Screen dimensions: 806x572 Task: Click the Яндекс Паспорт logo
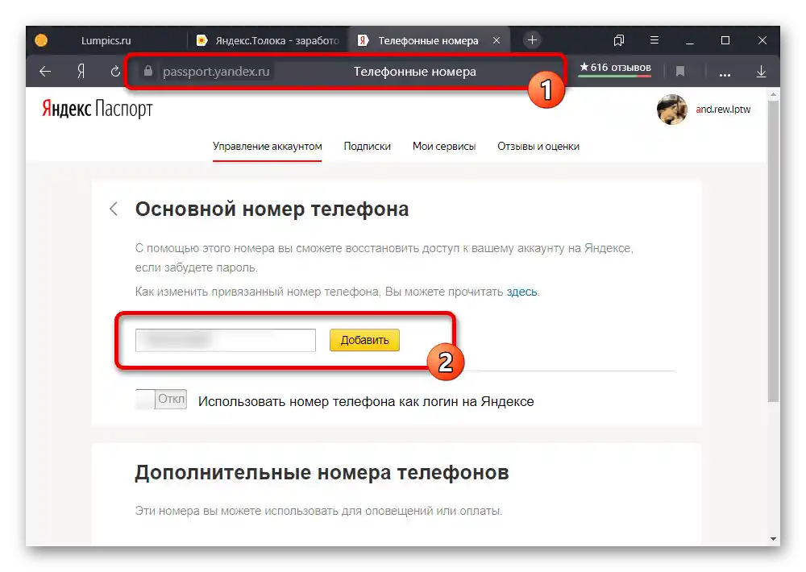pyautogui.click(x=98, y=109)
